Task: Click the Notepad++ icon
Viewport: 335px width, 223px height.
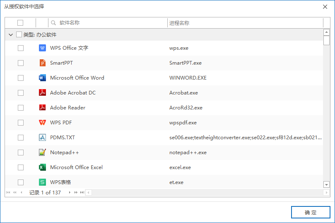Action: click(x=42, y=152)
